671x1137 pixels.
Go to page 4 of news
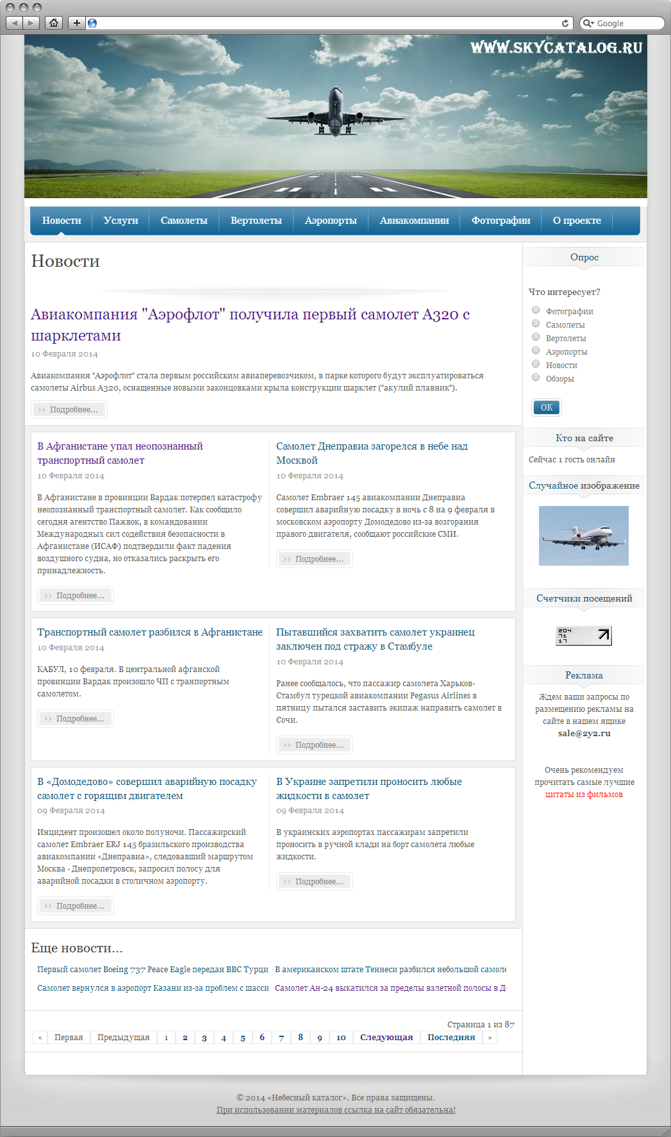224,1037
